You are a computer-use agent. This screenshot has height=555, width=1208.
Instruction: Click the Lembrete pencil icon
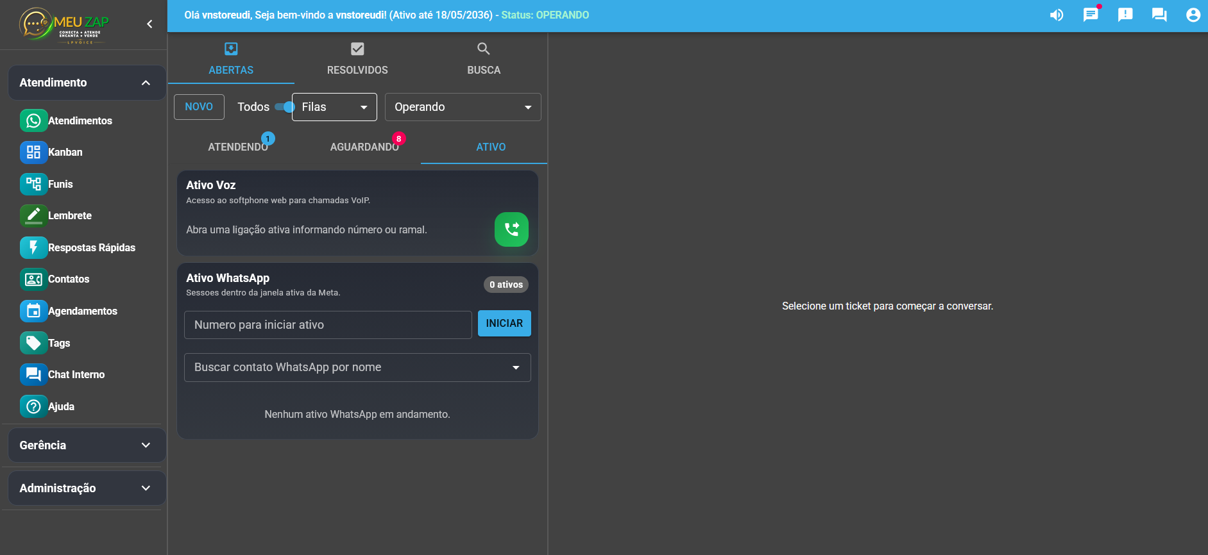point(33,215)
